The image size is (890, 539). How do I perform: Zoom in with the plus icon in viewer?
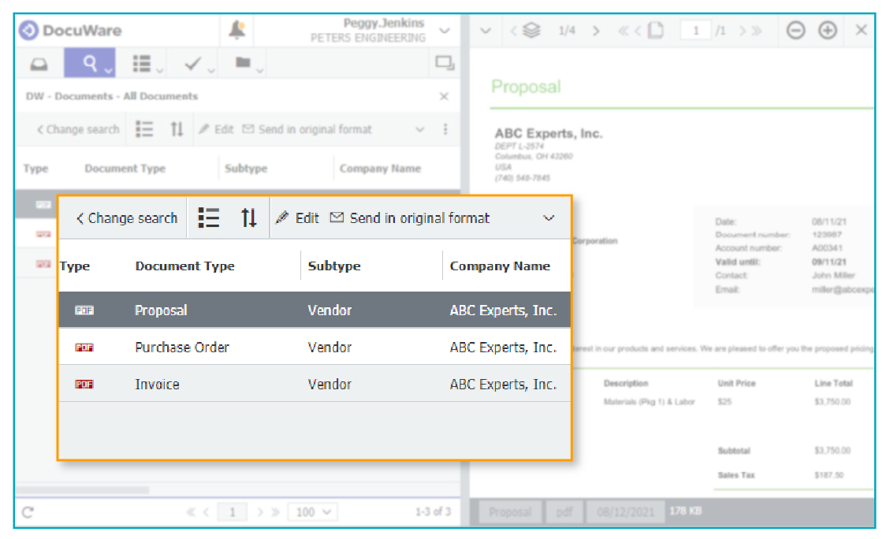(x=828, y=30)
